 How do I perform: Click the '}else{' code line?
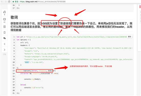click(23, 85)
